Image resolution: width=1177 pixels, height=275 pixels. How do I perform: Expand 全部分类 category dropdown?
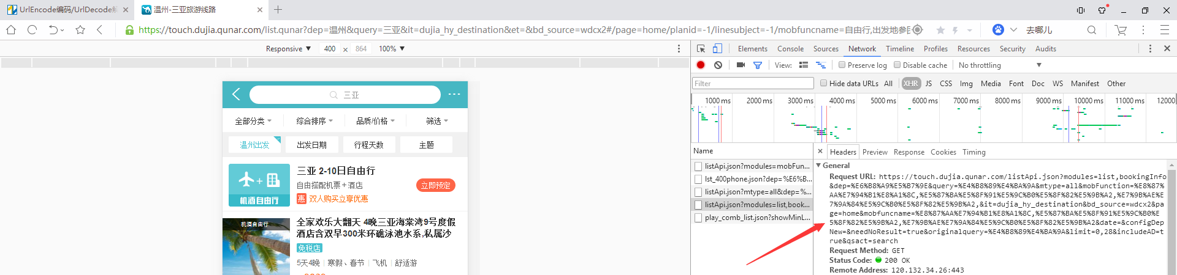coord(253,121)
